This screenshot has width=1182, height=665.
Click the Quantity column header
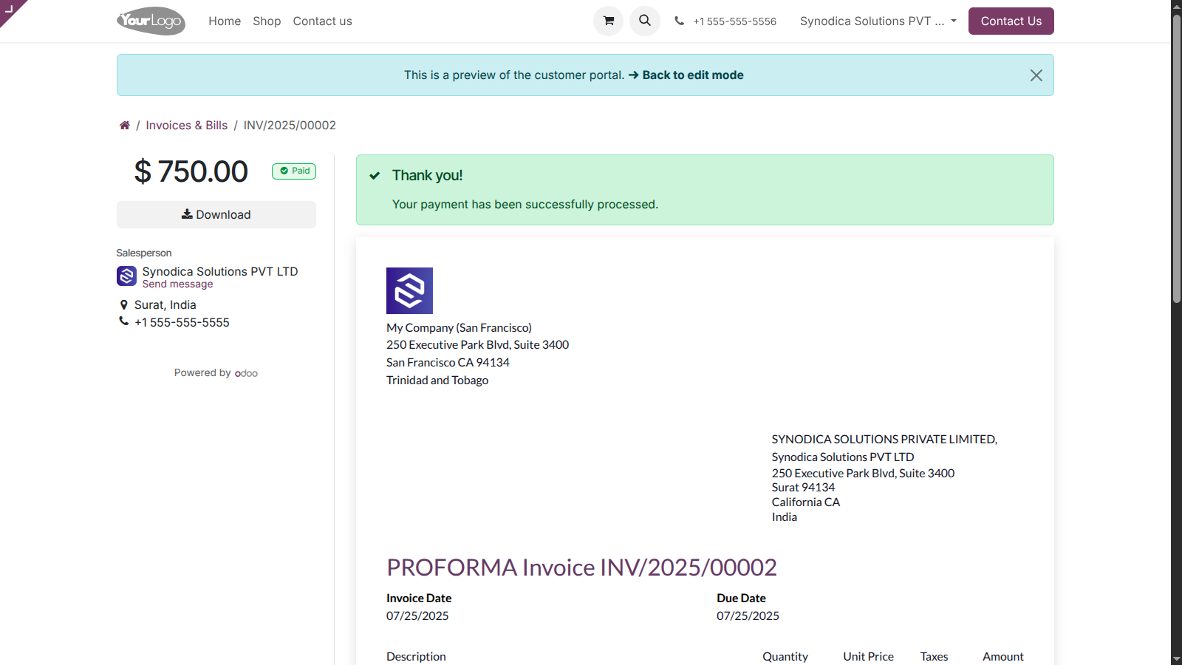click(785, 656)
